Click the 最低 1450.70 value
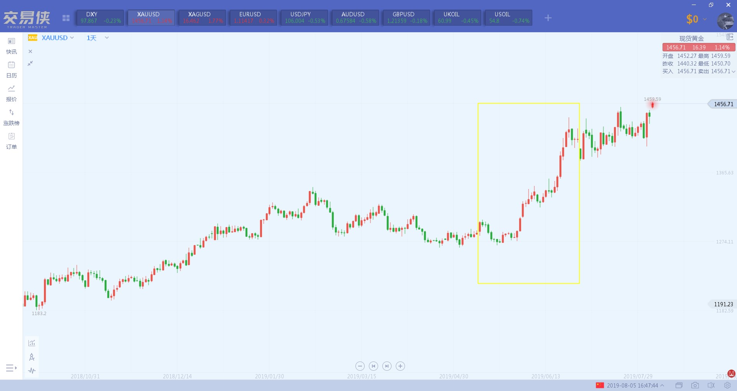 pyautogui.click(x=720, y=64)
